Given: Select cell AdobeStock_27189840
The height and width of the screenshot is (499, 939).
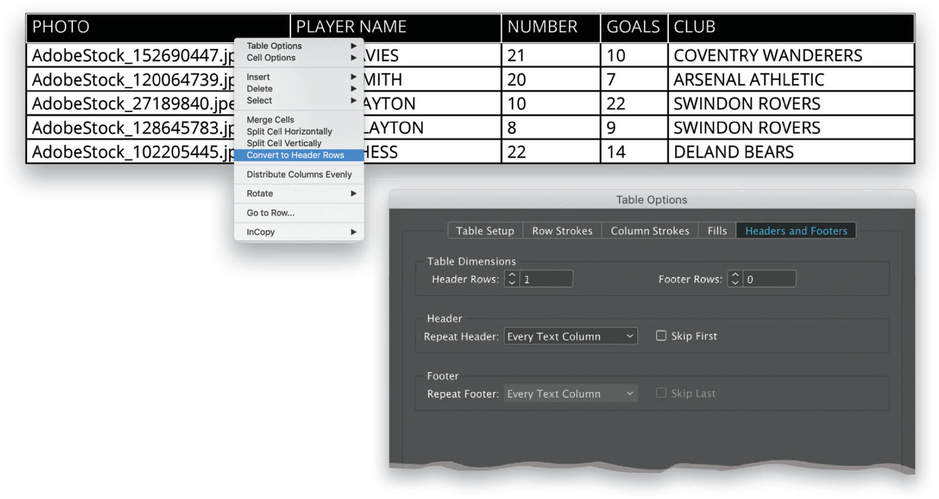Looking at the screenshot, I should pos(131,104).
